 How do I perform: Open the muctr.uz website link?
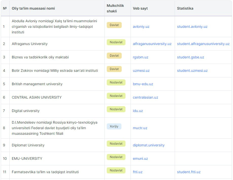point(140,128)
